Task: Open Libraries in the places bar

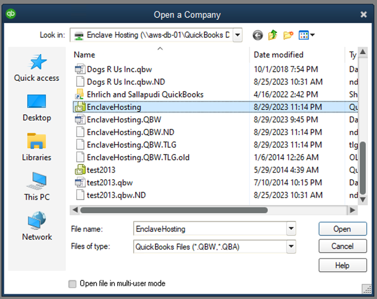Action: pyautogui.click(x=37, y=147)
